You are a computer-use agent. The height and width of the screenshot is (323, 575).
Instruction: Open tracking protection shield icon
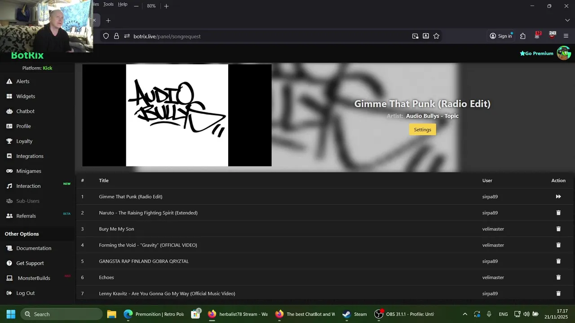click(x=106, y=36)
